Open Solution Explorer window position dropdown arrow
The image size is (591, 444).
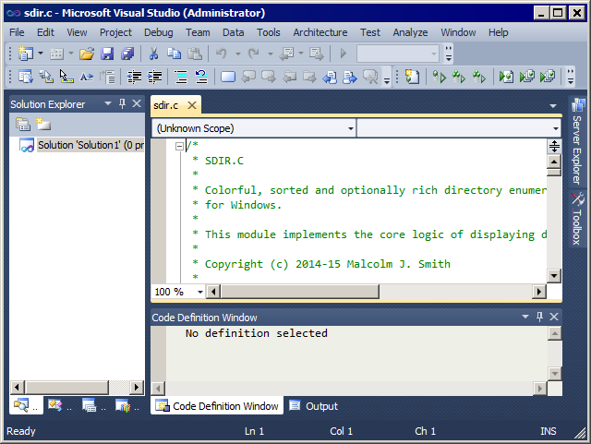tap(108, 103)
